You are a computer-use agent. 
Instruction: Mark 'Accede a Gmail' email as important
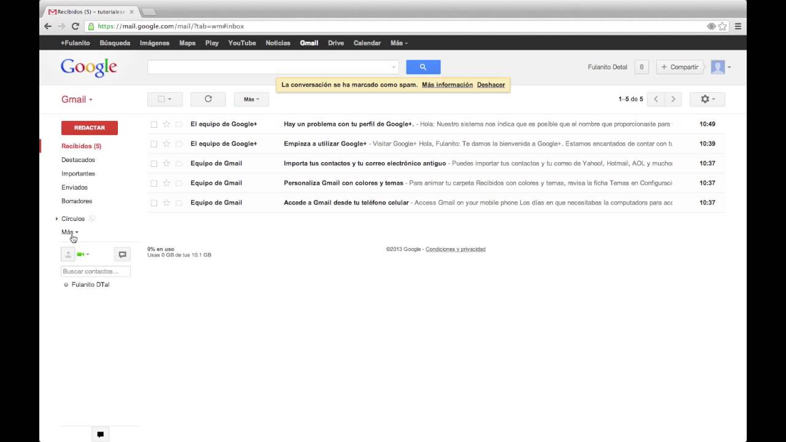coord(179,203)
